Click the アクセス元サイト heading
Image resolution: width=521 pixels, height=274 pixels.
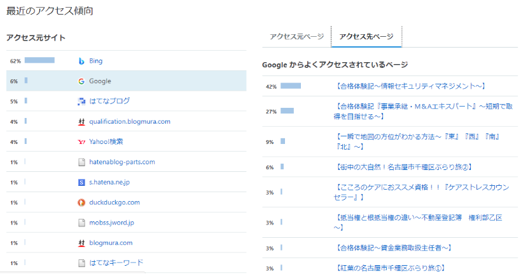36,38
